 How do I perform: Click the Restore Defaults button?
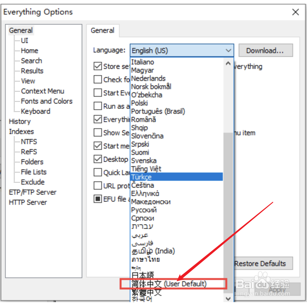(x=263, y=264)
